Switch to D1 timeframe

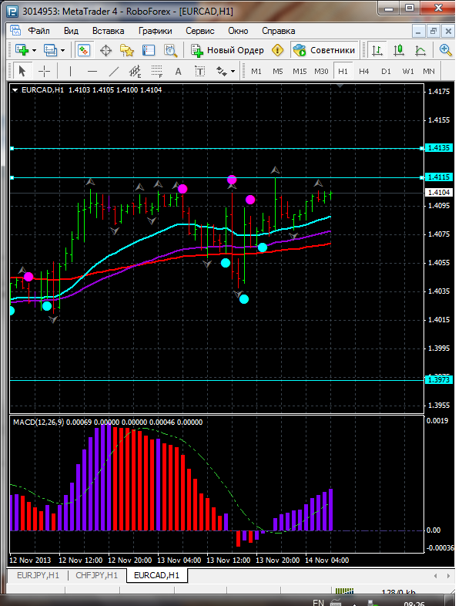click(x=386, y=72)
